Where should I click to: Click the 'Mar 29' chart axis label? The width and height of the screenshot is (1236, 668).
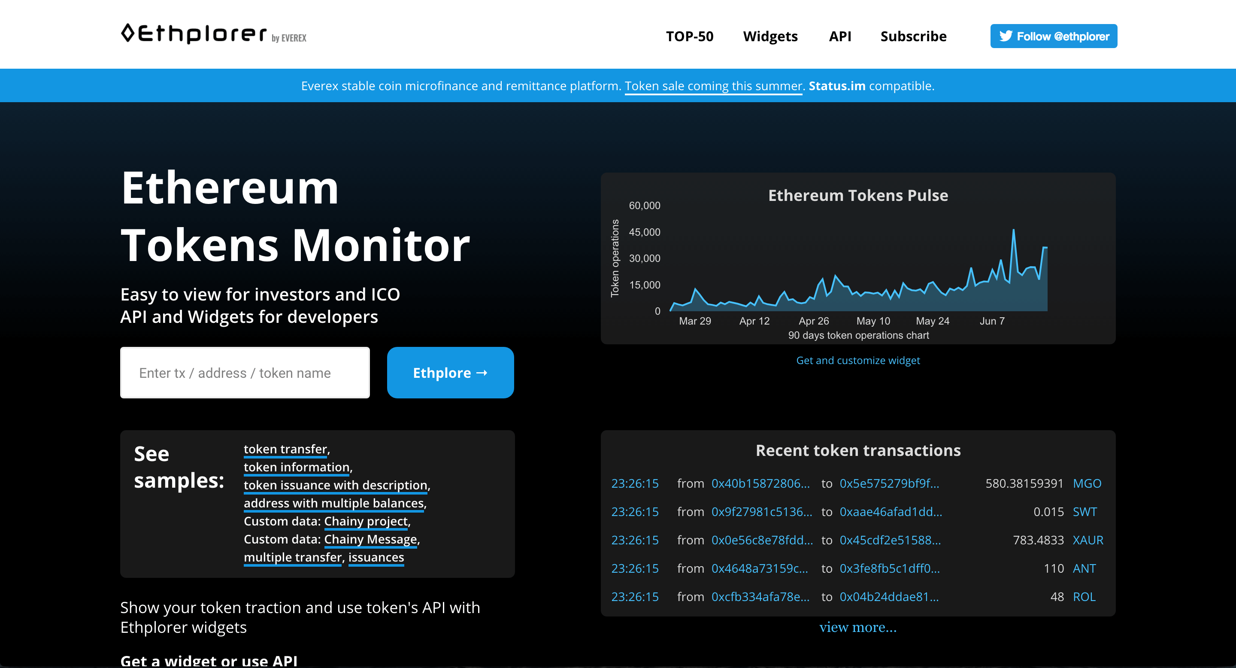pos(695,321)
